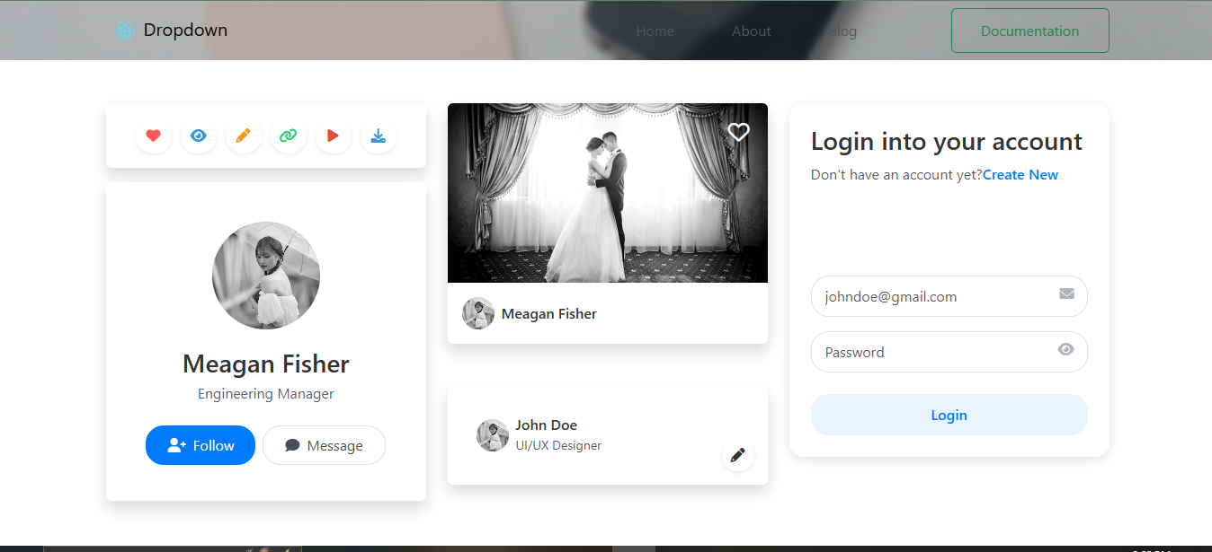Open the Documentation button

coord(1029,31)
